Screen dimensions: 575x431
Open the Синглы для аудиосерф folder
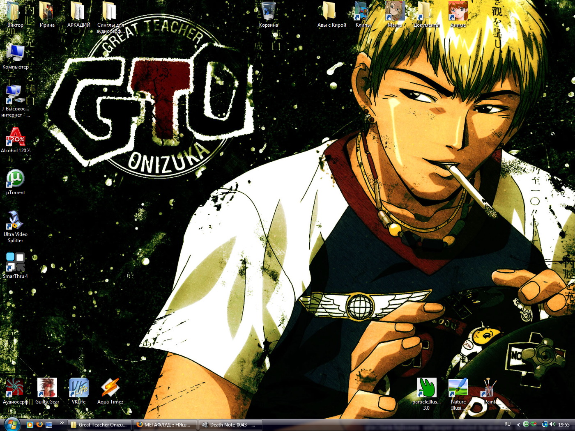110,17
